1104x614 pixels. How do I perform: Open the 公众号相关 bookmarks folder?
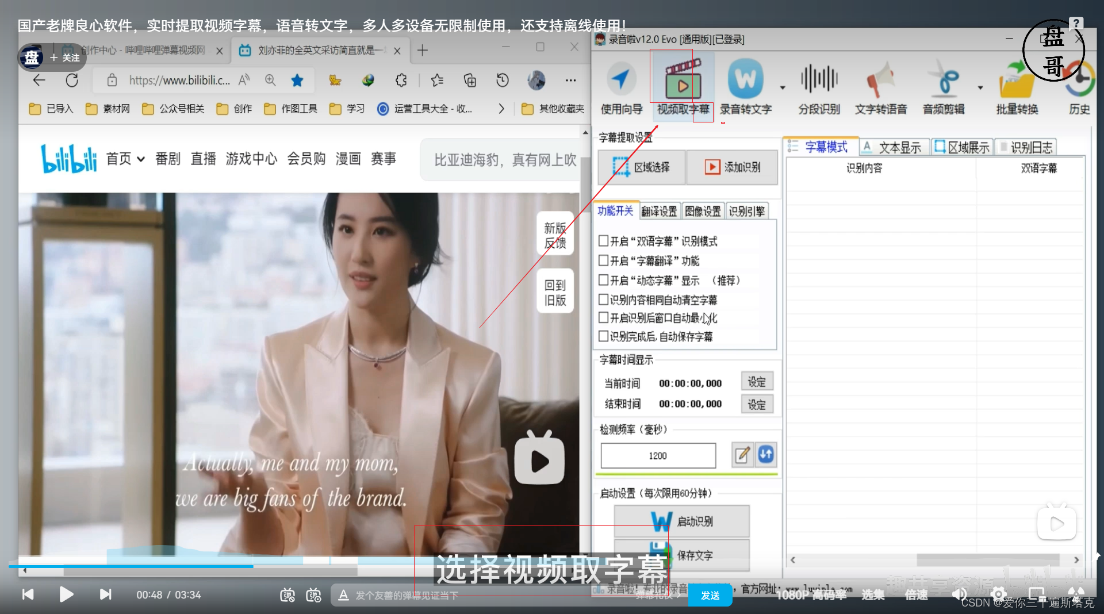coord(173,109)
